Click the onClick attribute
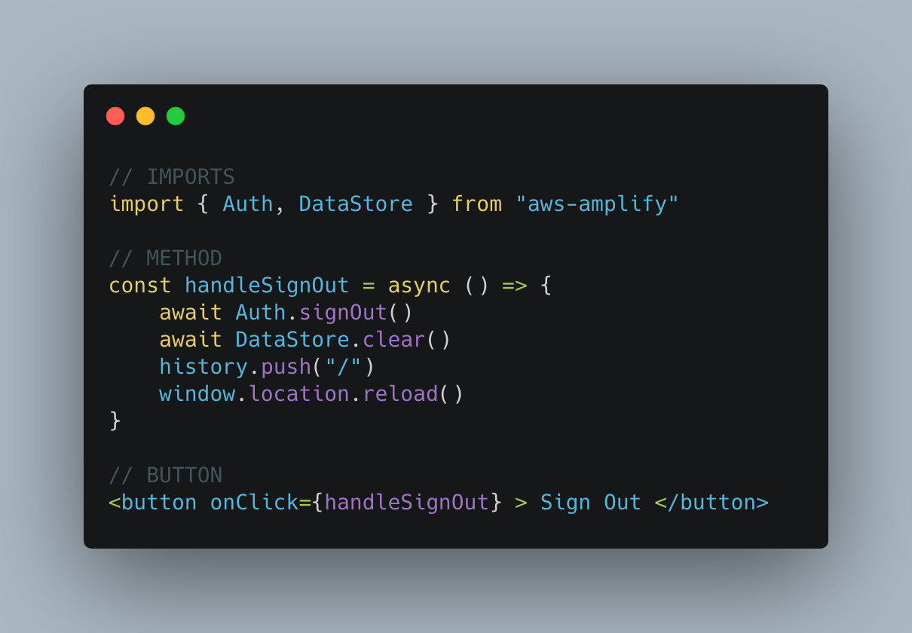Screen dimensions: 912x633 pyautogui.click(x=254, y=503)
